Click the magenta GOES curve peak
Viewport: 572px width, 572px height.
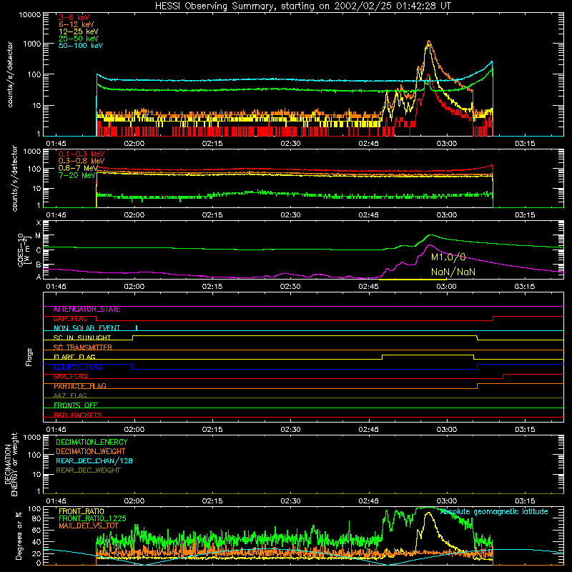coord(430,245)
